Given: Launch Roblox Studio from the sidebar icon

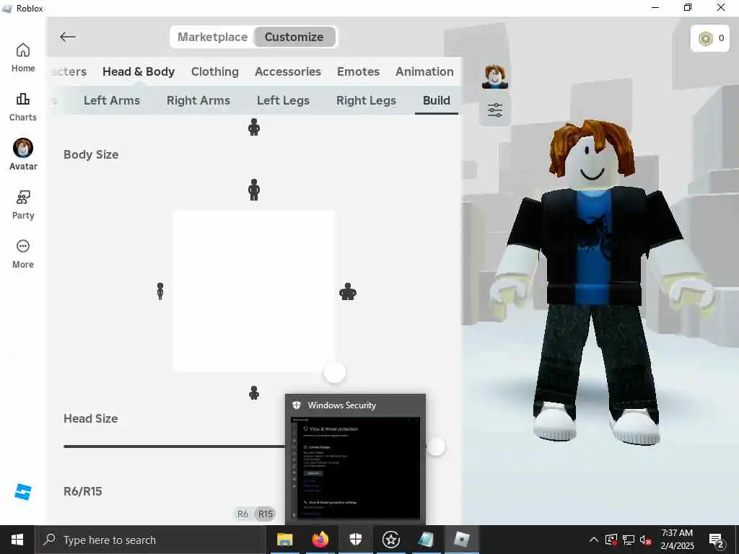Looking at the screenshot, I should pyautogui.click(x=22, y=491).
